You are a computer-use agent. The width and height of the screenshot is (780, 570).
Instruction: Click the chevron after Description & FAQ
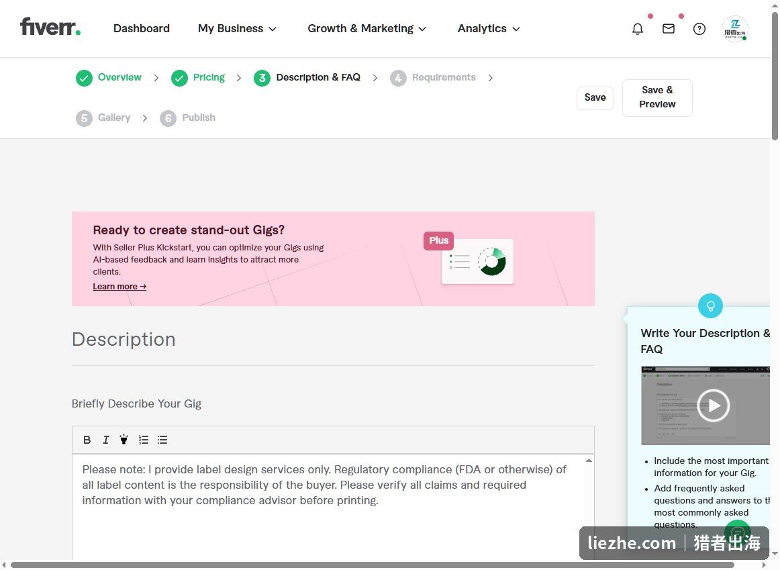click(x=375, y=78)
